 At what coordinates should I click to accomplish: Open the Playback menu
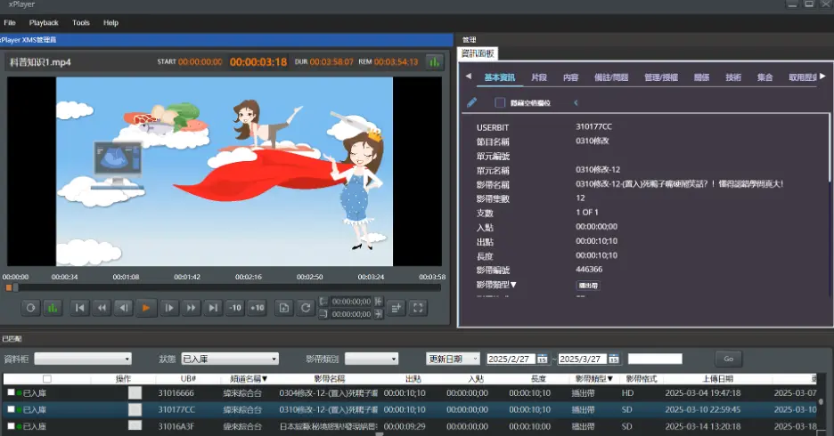tap(44, 22)
